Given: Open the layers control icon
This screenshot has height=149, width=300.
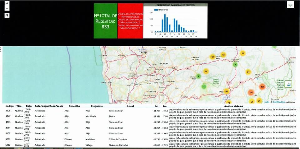Looking at the screenshot, I should coord(290,5).
